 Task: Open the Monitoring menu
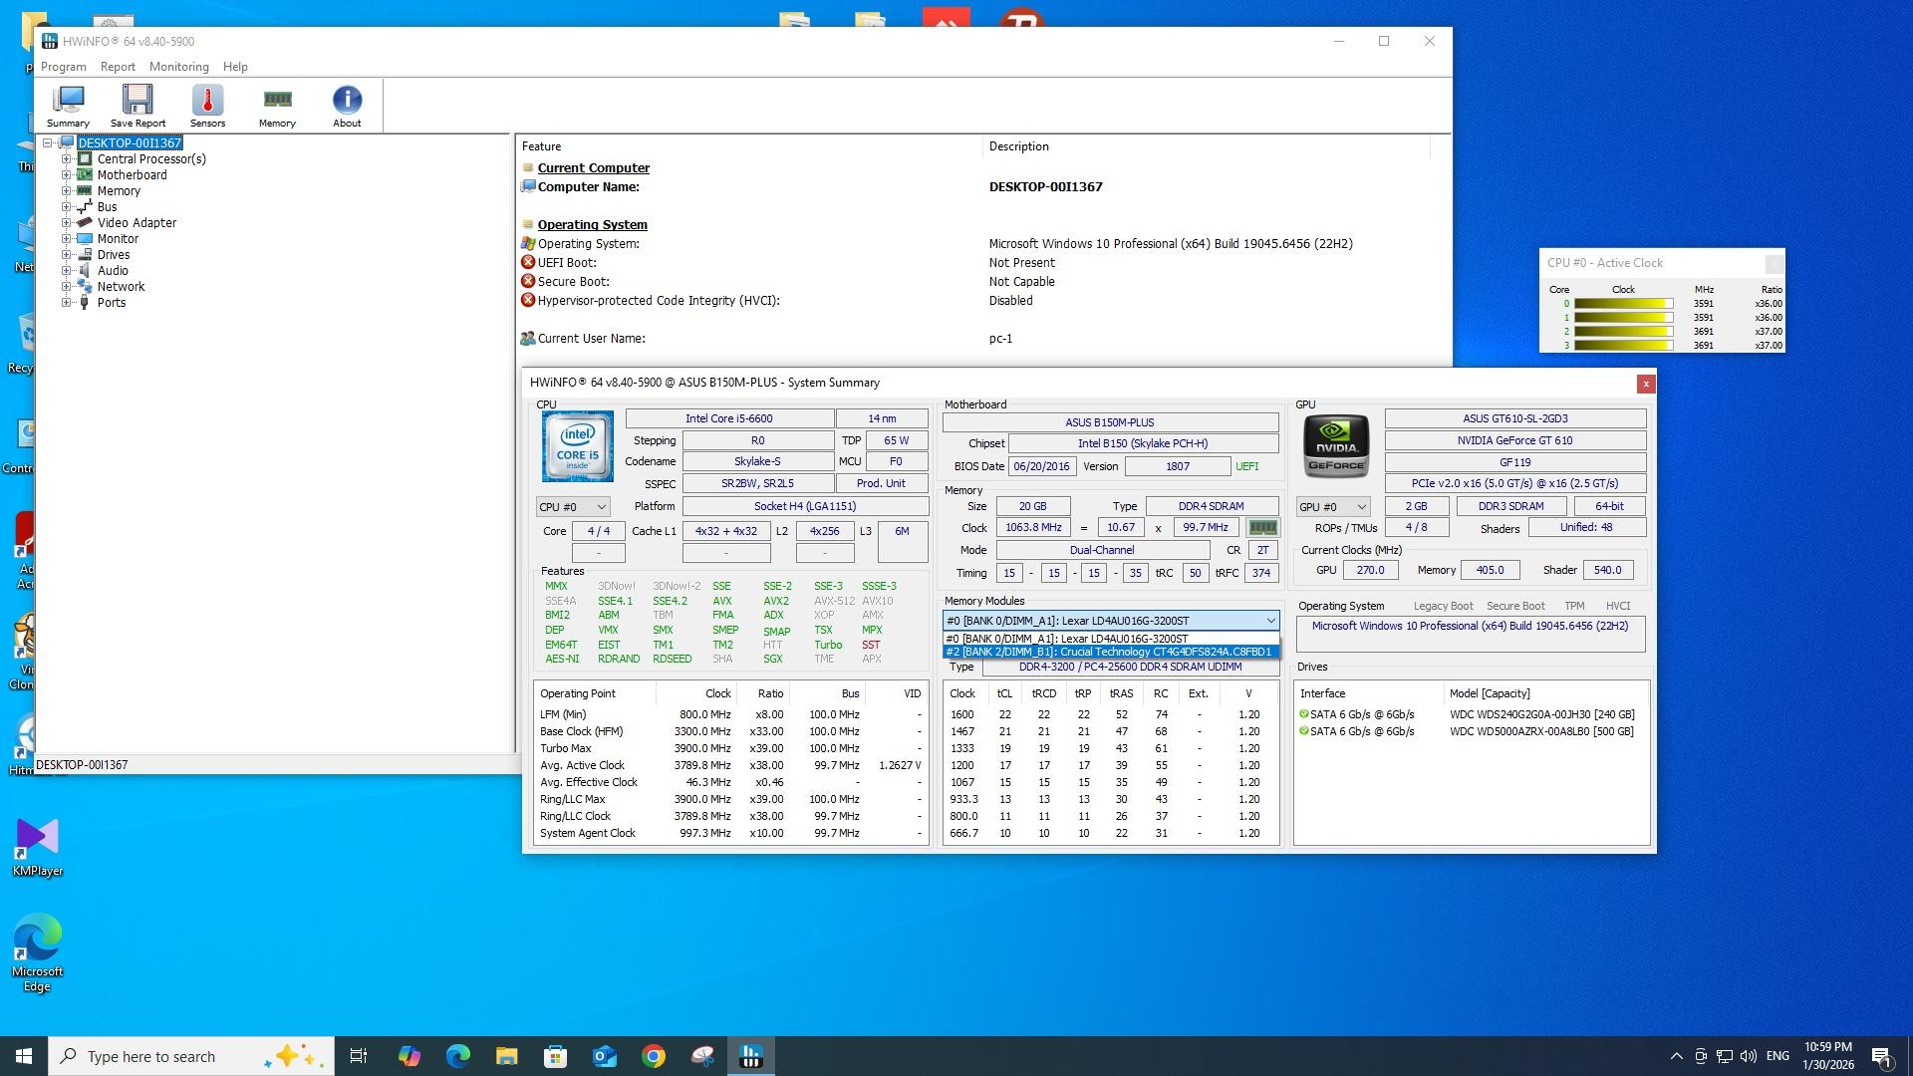click(178, 67)
